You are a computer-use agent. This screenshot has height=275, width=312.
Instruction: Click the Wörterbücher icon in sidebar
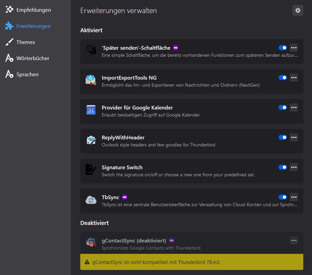[x=9, y=58]
